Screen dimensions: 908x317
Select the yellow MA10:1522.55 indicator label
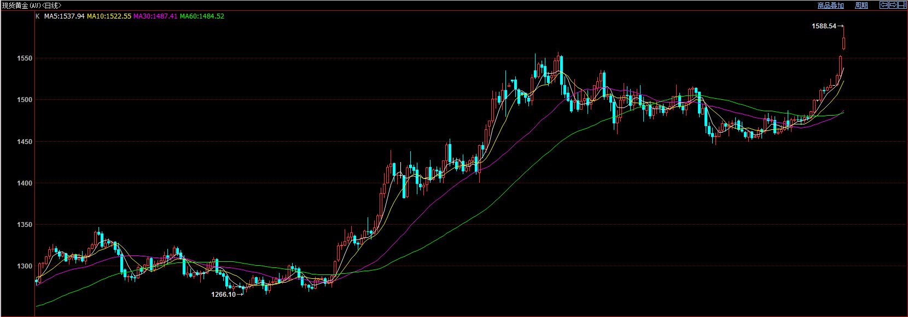tap(109, 16)
